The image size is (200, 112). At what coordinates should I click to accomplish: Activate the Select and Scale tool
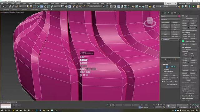pyautogui.click(x=48, y=7)
